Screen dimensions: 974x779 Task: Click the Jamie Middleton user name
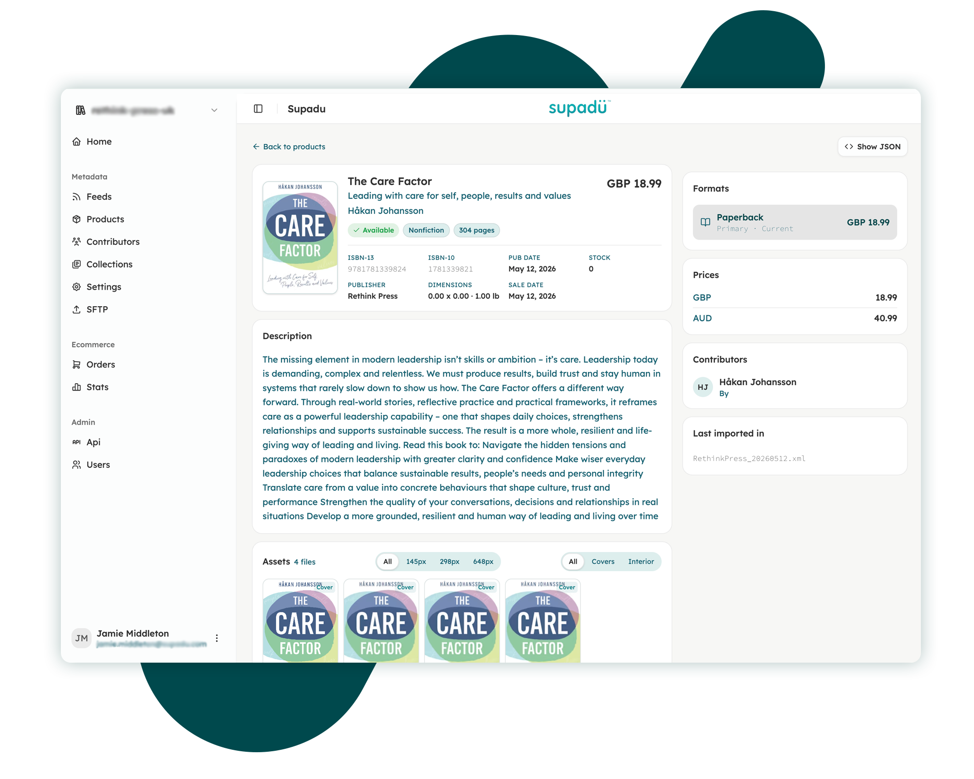(132, 633)
